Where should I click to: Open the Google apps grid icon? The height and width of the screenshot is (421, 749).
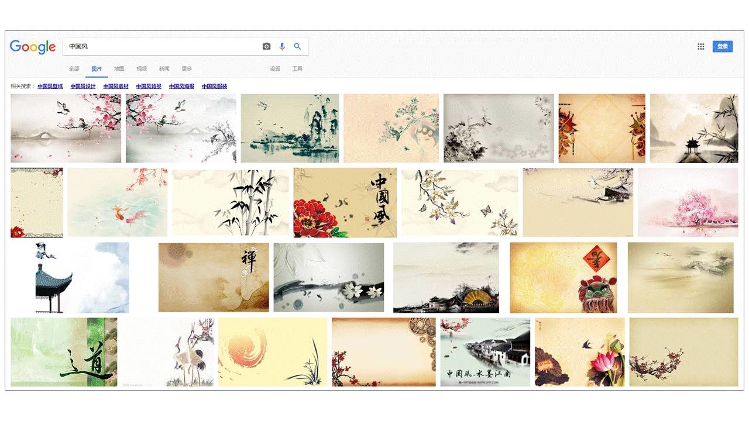coord(700,47)
